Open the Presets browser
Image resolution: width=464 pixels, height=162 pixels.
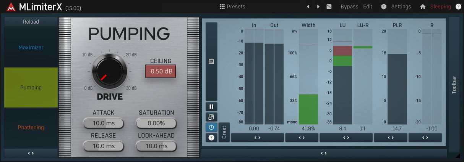(x=232, y=6)
